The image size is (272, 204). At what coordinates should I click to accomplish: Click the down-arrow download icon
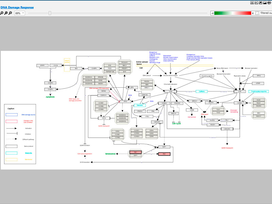click(252, 3)
